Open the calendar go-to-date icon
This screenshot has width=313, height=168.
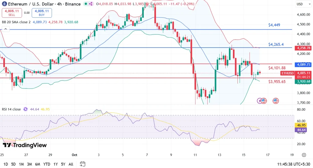(82, 164)
